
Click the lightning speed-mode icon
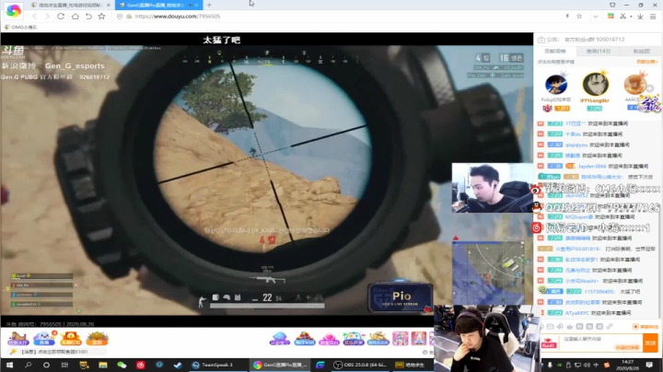point(567,16)
